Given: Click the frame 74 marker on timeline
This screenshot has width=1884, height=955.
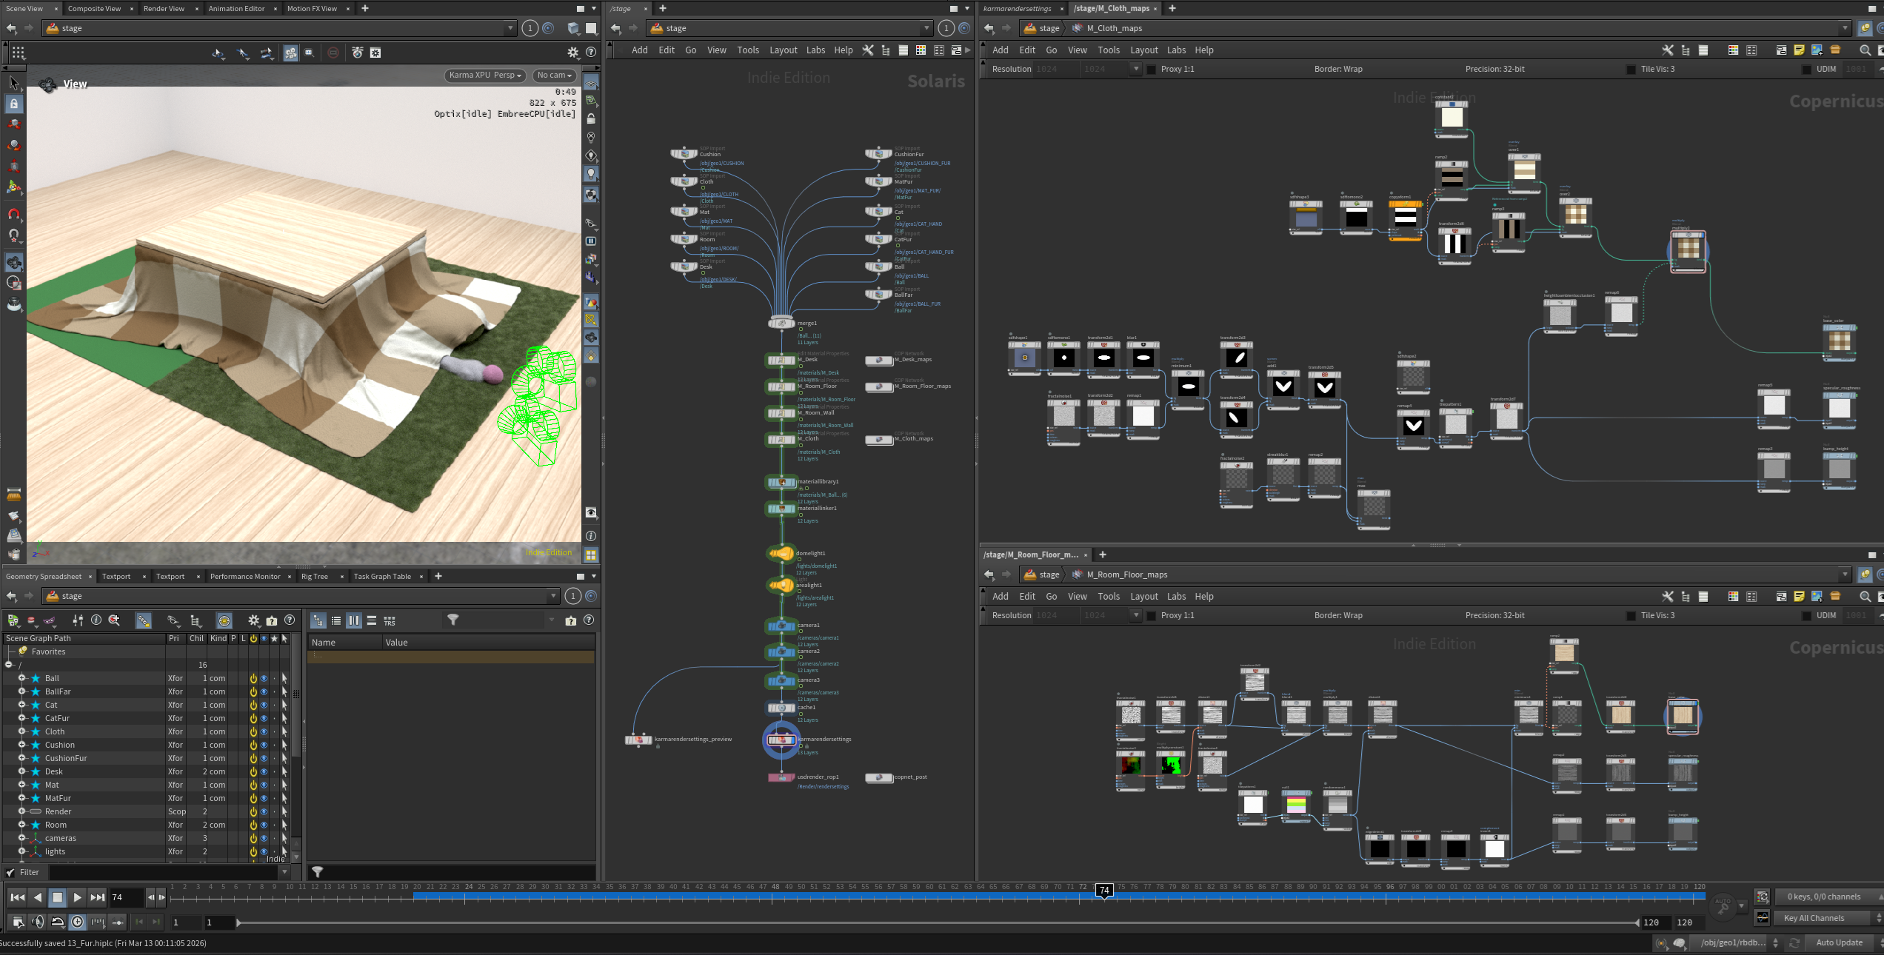Looking at the screenshot, I should pyautogui.click(x=1104, y=891).
